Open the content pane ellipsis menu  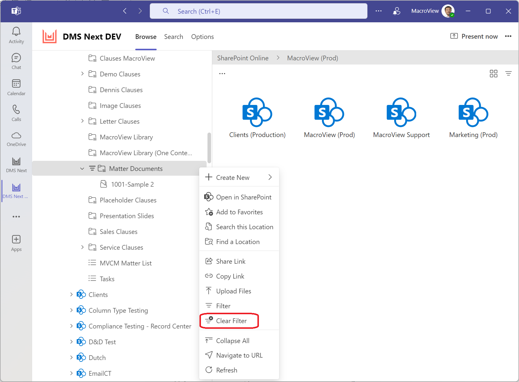(222, 74)
